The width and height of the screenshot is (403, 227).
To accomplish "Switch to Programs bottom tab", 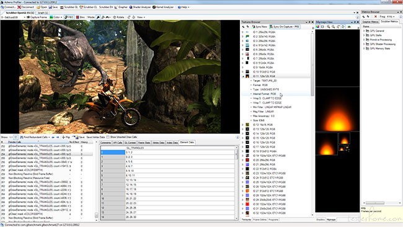I will pos(273,220).
